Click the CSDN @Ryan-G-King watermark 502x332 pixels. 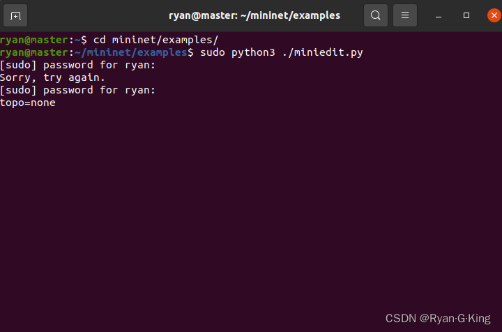(x=438, y=319)
